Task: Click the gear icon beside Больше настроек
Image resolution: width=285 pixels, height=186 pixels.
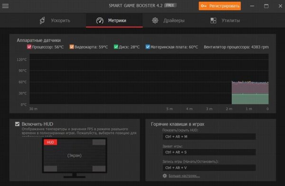Action: coord(165,176)
